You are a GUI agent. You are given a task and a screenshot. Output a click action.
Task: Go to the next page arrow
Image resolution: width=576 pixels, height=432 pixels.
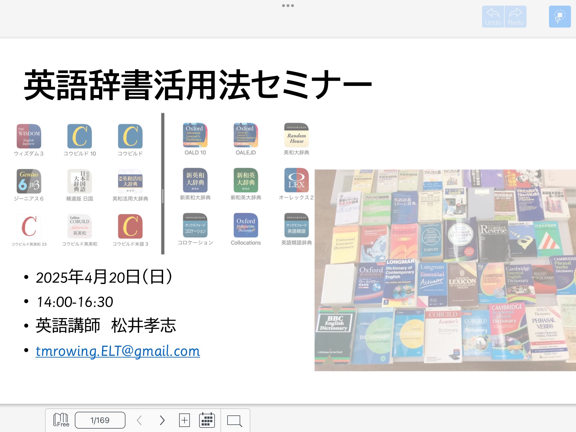pos(162,420)
